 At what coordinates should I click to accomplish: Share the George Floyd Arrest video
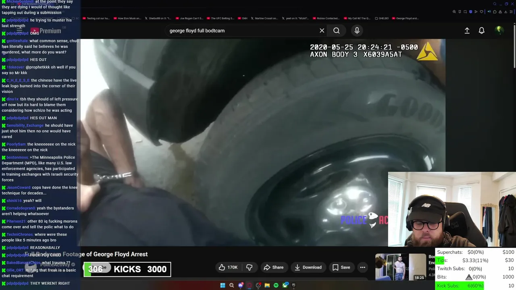click(x=273, y=267)
